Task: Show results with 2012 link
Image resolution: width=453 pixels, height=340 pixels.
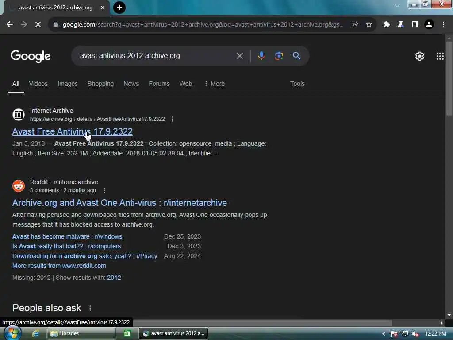Action: pyautogui.click(x=114, y=278)
